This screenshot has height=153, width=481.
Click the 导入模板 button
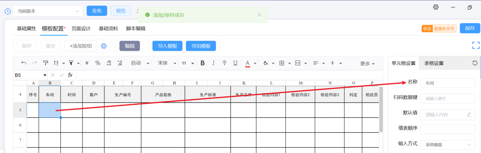(167, 46)
